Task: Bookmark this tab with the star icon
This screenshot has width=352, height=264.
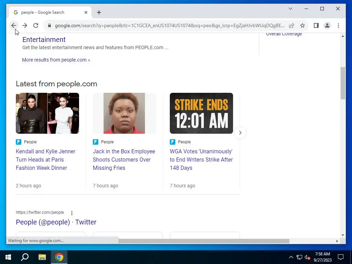Action: (302, 25)
